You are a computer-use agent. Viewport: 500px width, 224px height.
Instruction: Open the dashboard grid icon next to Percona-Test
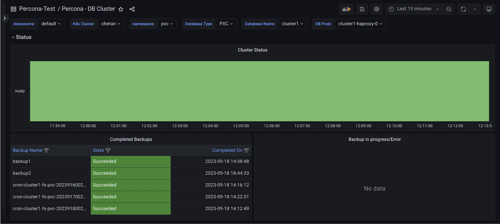coord(13,9)
